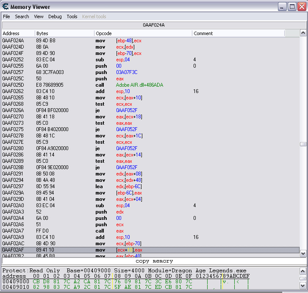The image size is (308, 293).
Task: Open the Tools menu
Action: pyautogui.click(x=72, y=16)
